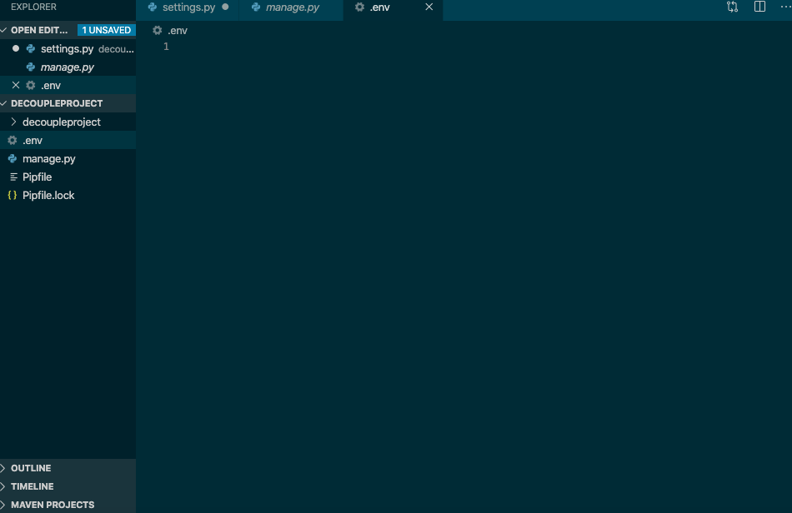Click the EXPLORER panel title
The height and width of the screenshot is (513, 792).
click(x=33, y=7)
